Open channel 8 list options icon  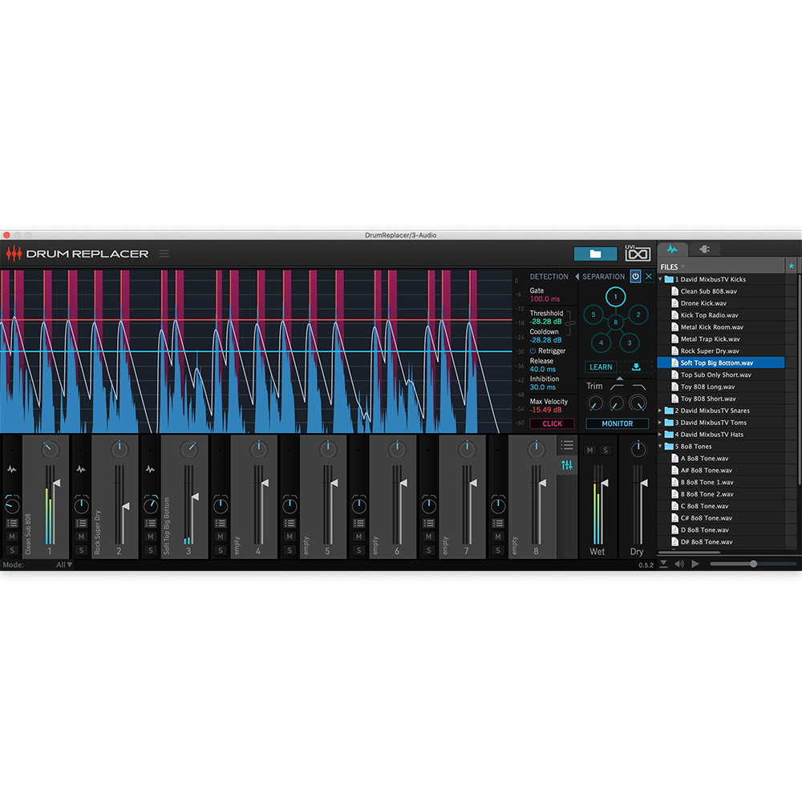coord(498,523)
